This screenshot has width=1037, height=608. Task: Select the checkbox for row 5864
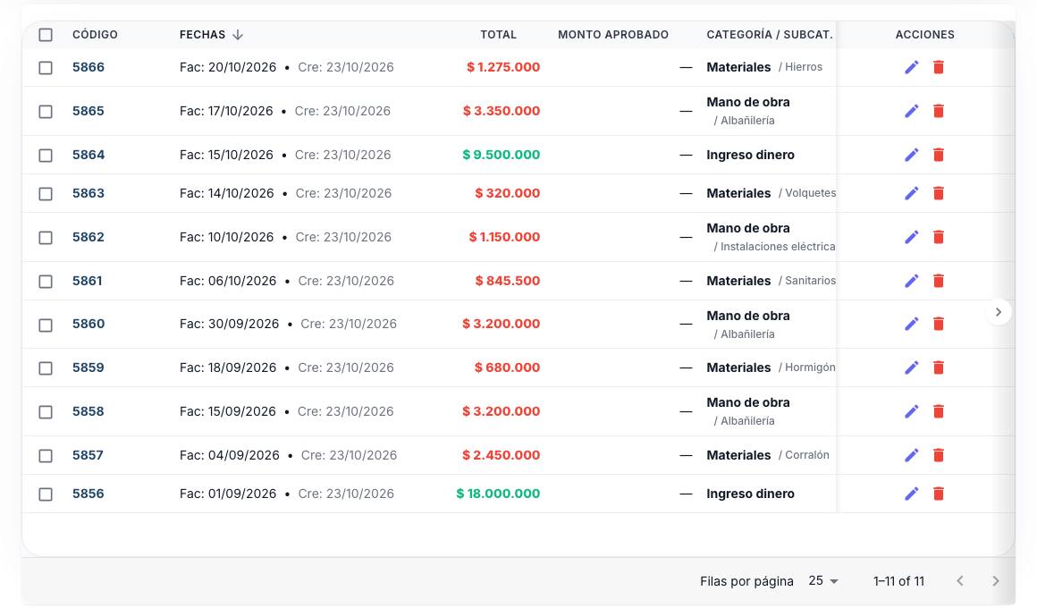[46, 156]
